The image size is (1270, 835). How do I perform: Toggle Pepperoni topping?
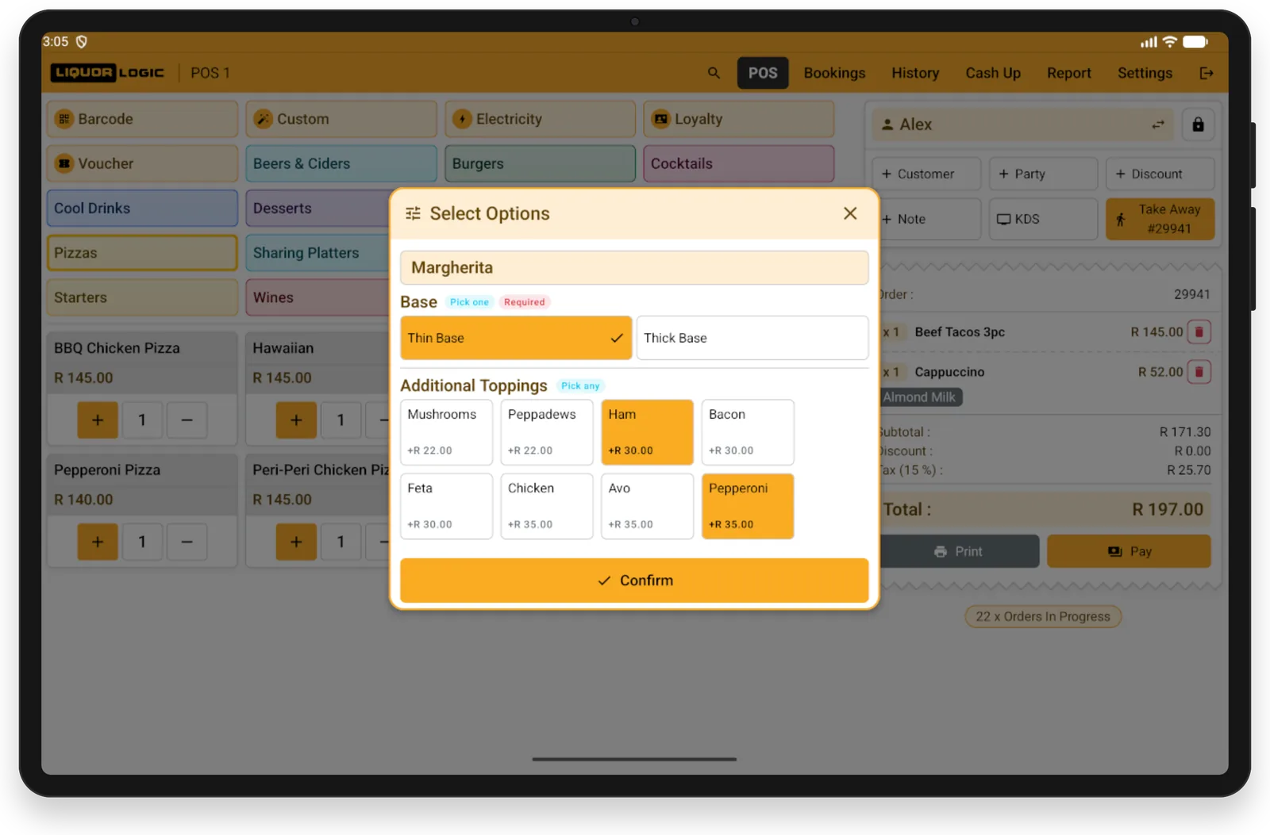748,506
